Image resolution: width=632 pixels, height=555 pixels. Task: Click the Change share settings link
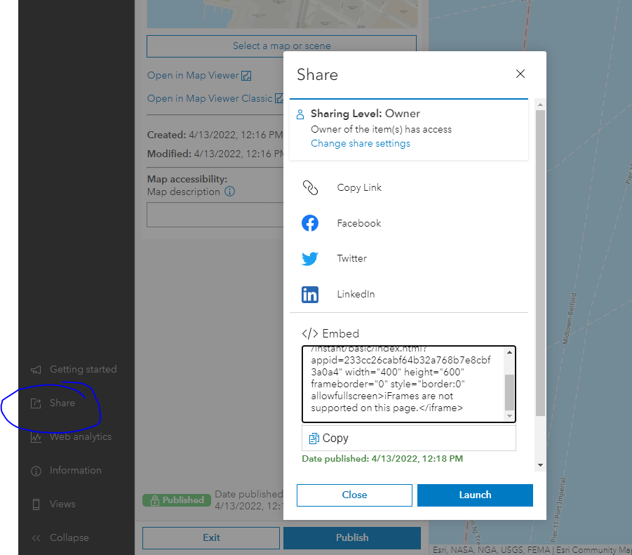click(360, 143)
